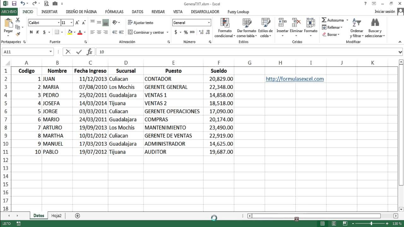Screen dimensions: 404x227
Task: Click Iniciar sesión in the title bar
Action: (x=386, y=11)
